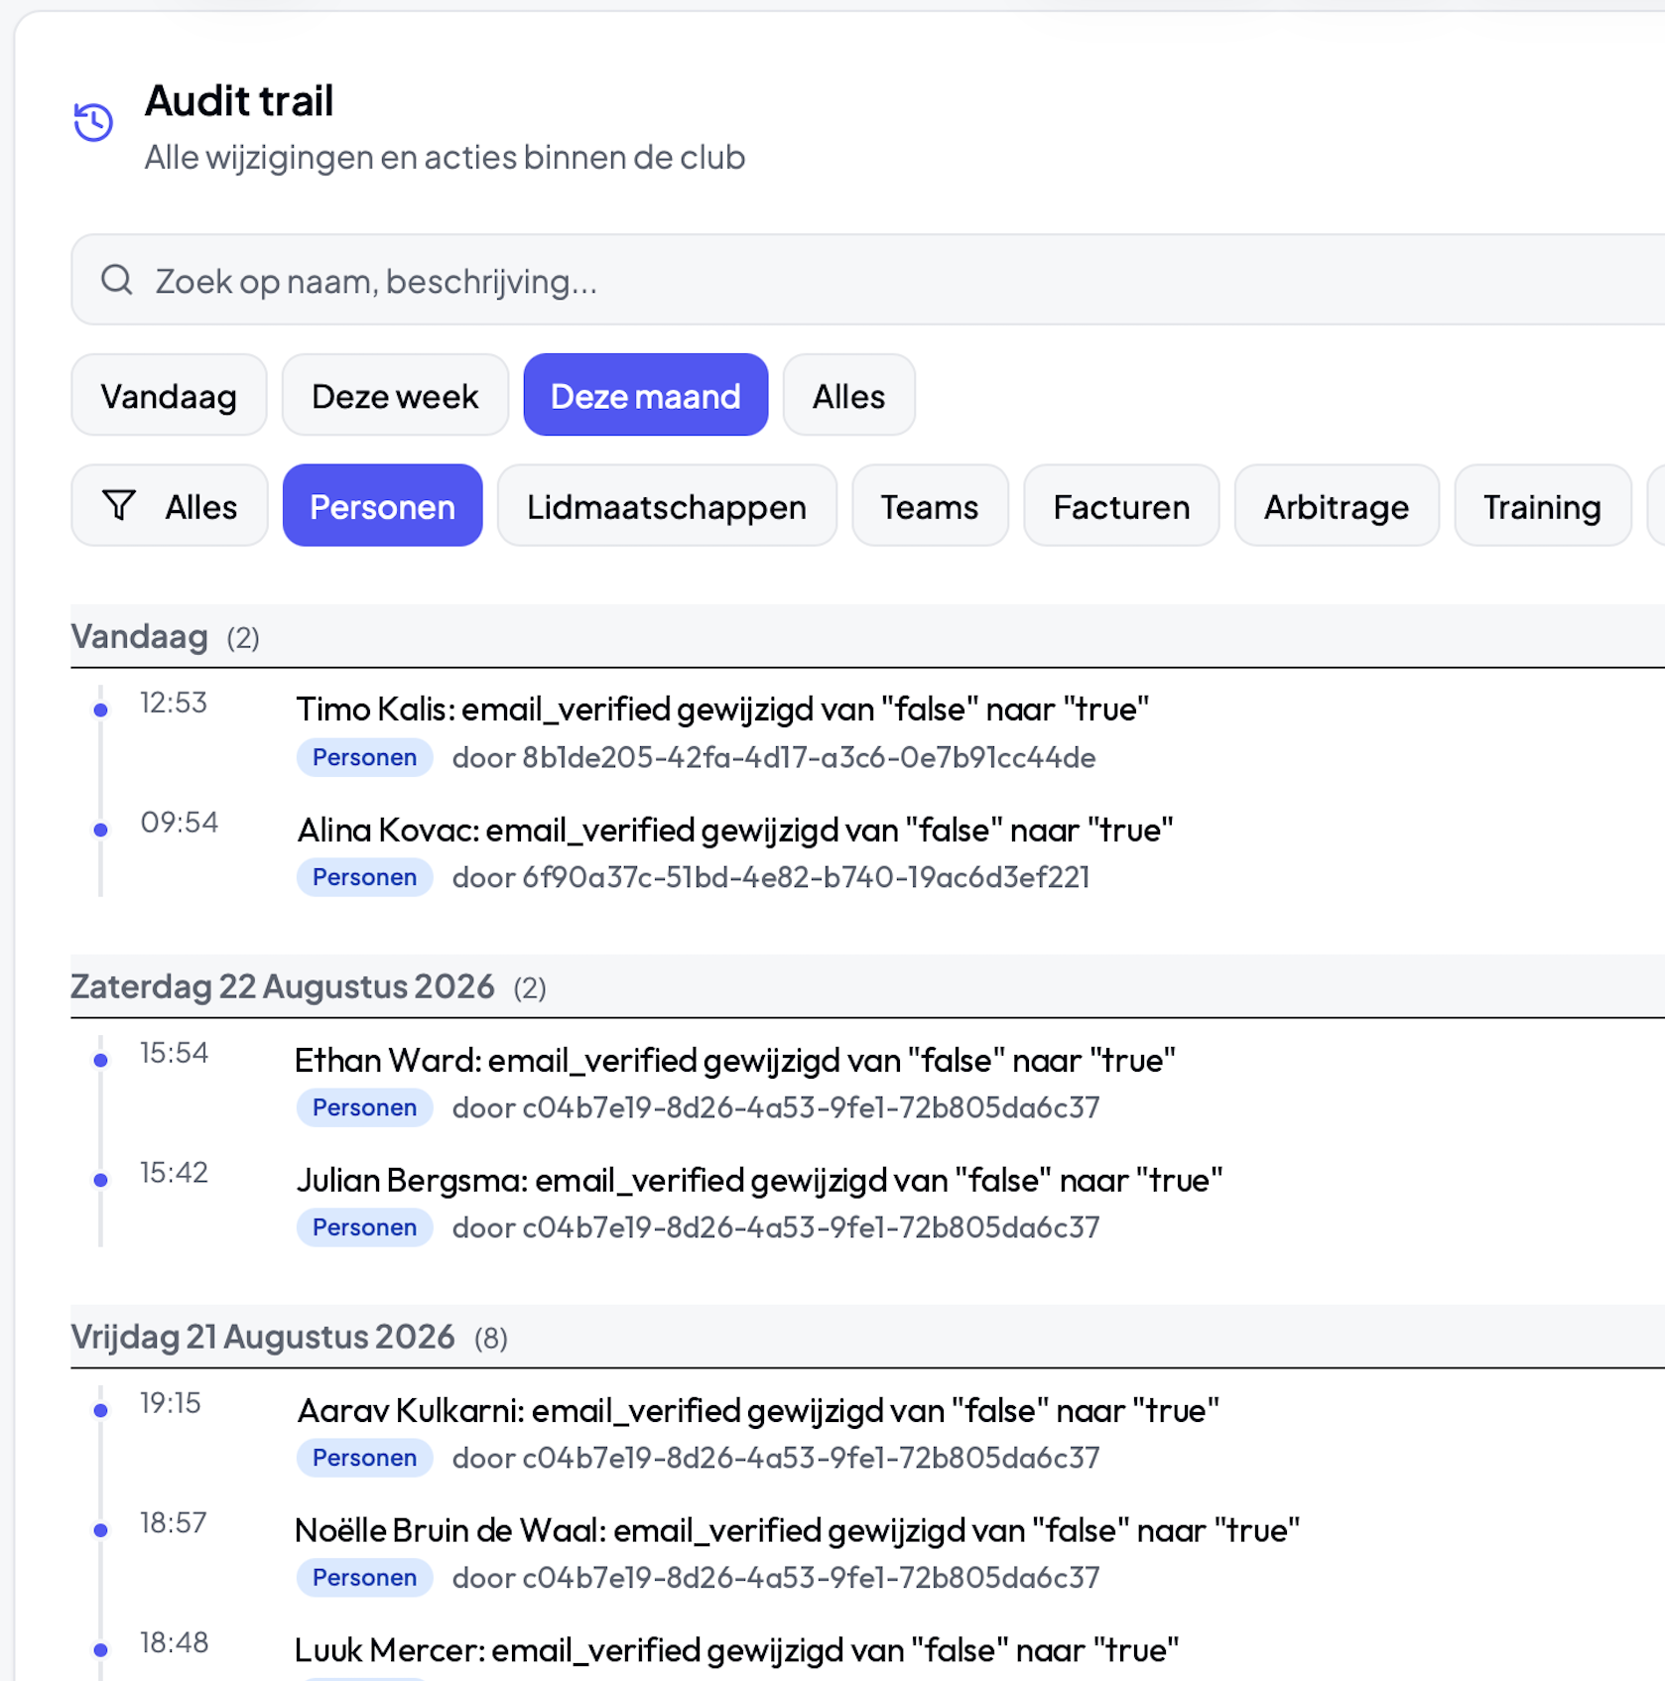Click the Audit trail page title

coord(239,101)
